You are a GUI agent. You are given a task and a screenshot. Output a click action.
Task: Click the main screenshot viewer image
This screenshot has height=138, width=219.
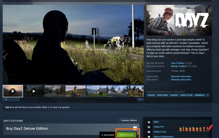[x=73, y=45]
